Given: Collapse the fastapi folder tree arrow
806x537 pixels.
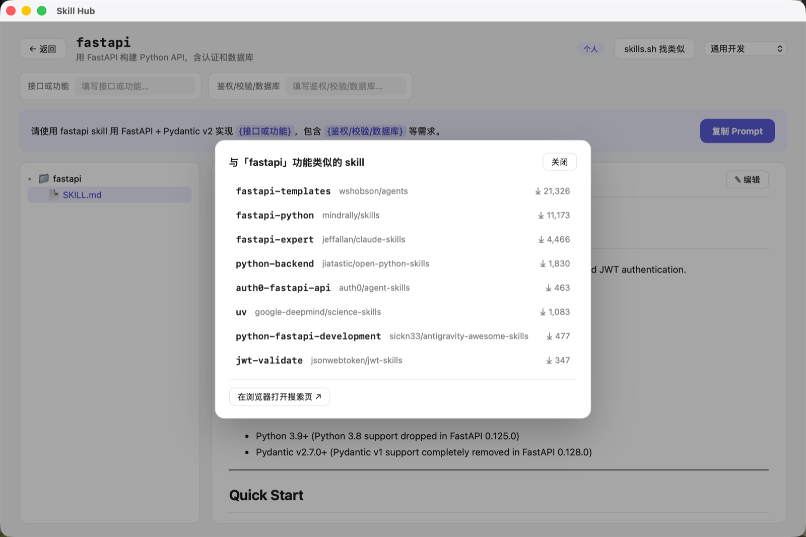Looking at the screenshot, I should [x=30, y=179].
